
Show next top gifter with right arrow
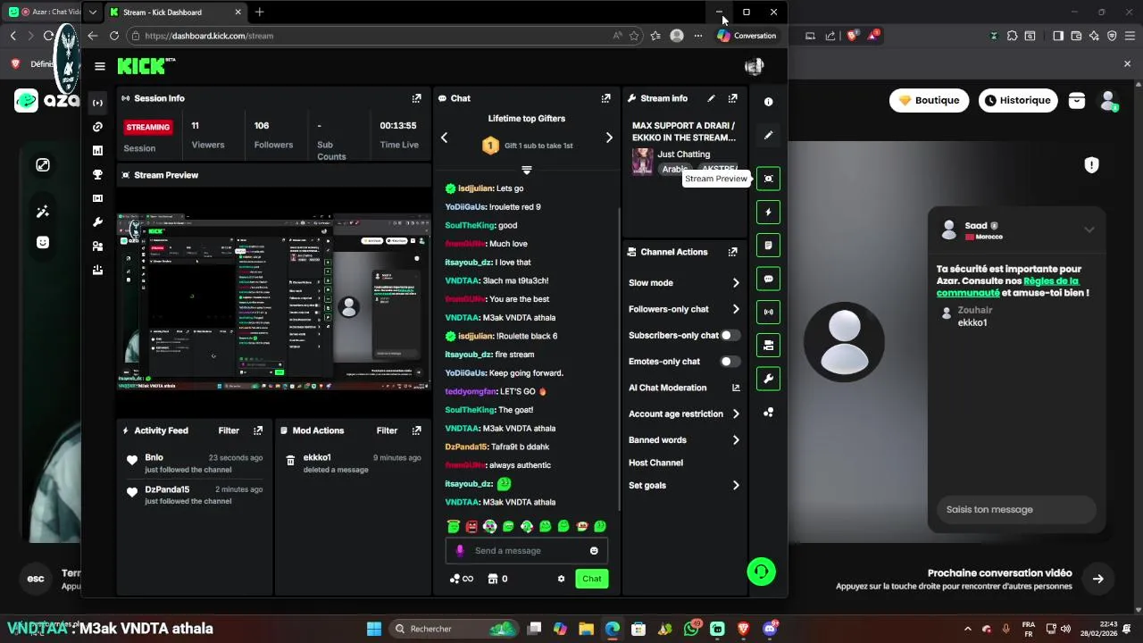pos(609,138)
